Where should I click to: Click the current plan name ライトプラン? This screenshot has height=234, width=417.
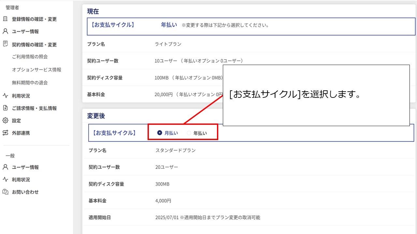(168, 44)
